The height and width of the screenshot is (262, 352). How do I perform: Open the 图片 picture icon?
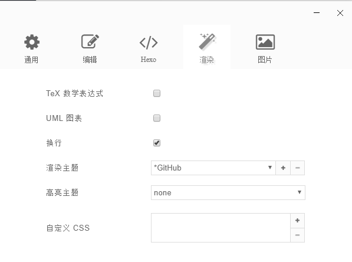coord(265,42)
